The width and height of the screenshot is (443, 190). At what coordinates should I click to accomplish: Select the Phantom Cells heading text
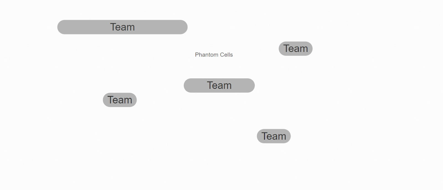(214, 55)
